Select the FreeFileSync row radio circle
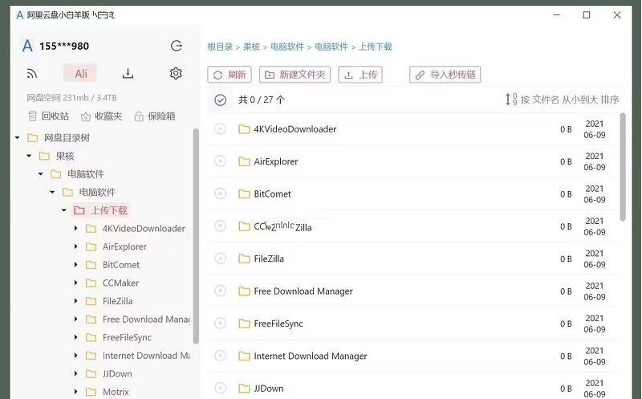Image resolution: width=642 pixels, height=399 pixels. point(220,324)
